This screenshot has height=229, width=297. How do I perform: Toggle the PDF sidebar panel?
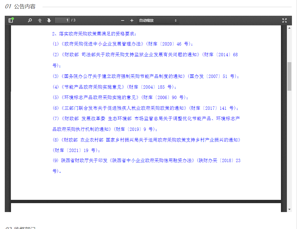[11, 21]
